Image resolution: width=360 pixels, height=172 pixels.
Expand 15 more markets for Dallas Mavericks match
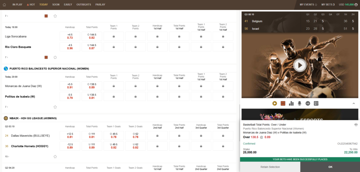point(6,157)
